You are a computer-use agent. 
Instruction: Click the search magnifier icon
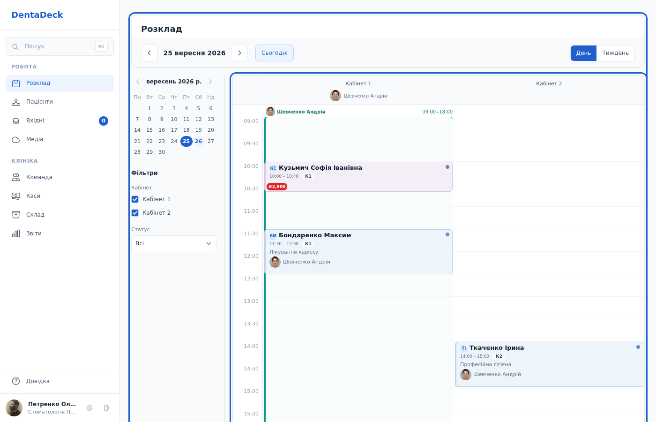pyautogui.click(x=15, y=47)
